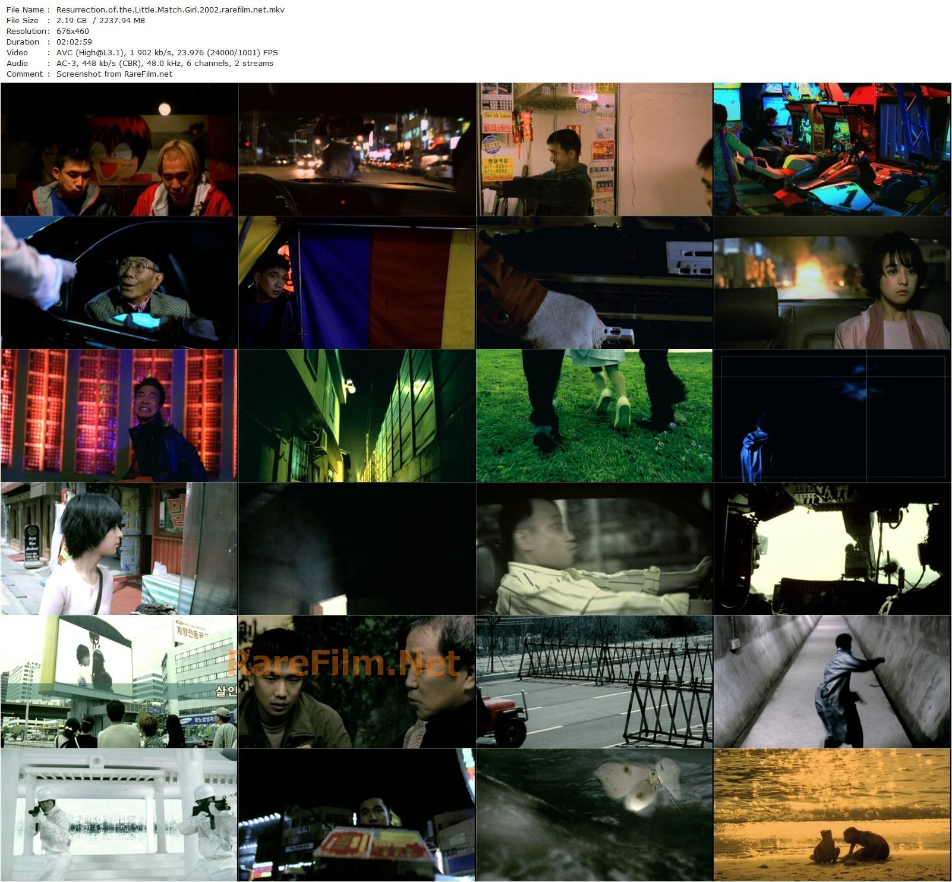The height and width of the screenshot is (882, 952).
Task: Open thumbnail of person running through corridor
Action: pyautogui.click(x=832, y=682)
